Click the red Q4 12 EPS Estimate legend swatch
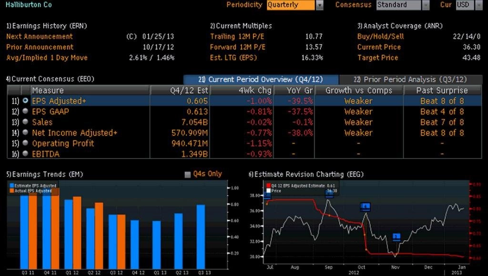 (x=269, y=186)
